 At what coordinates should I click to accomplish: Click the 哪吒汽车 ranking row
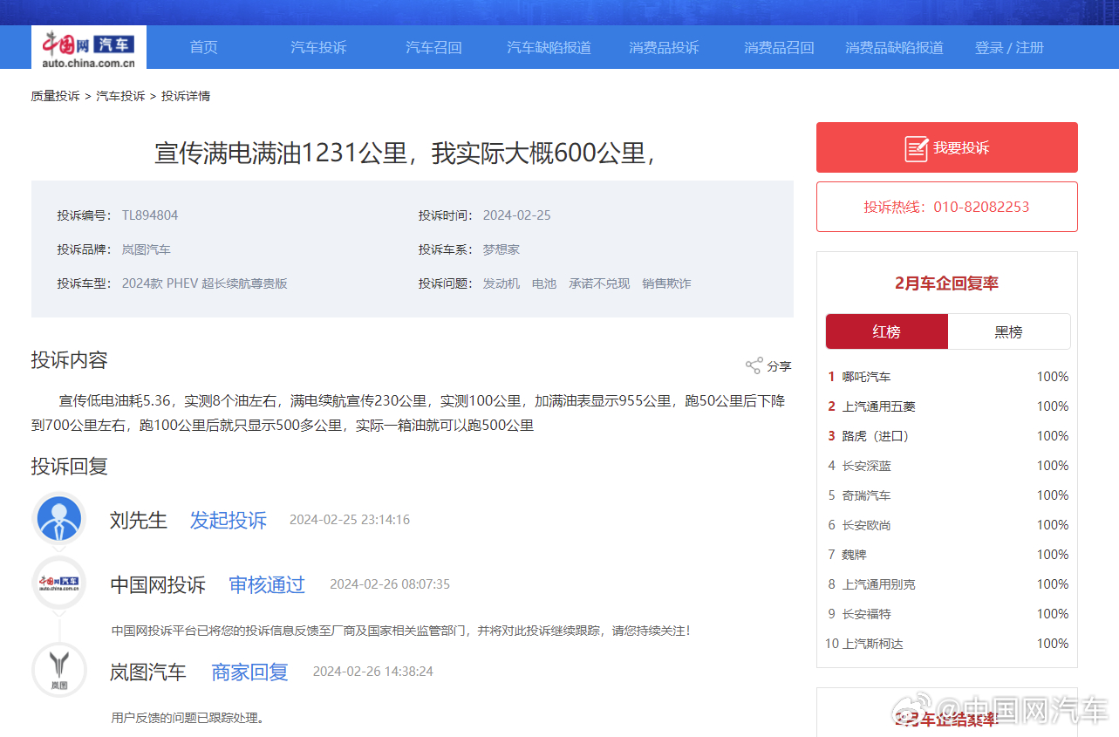click(947, 377)
